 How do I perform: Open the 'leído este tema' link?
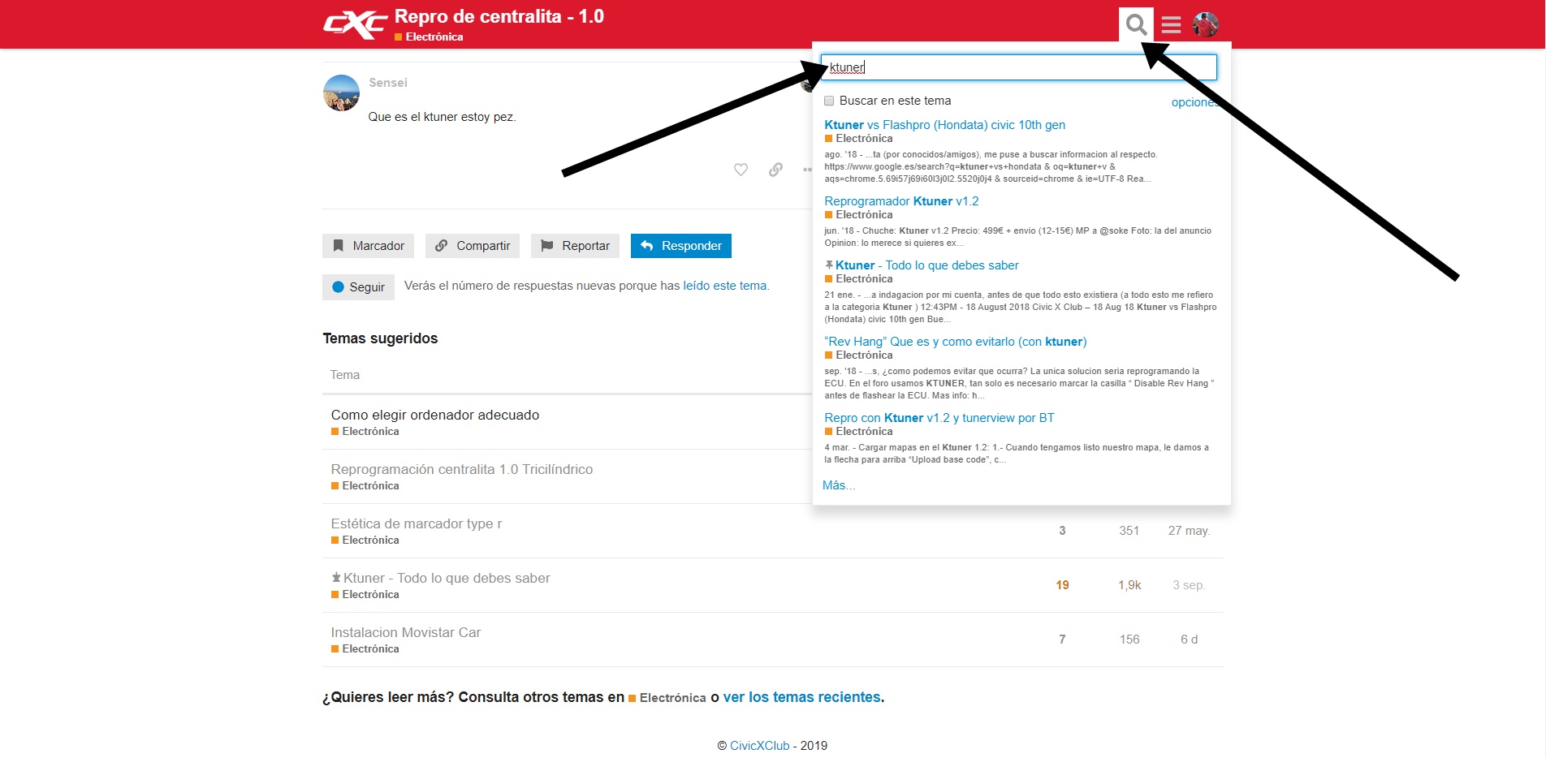click(724, 286)
